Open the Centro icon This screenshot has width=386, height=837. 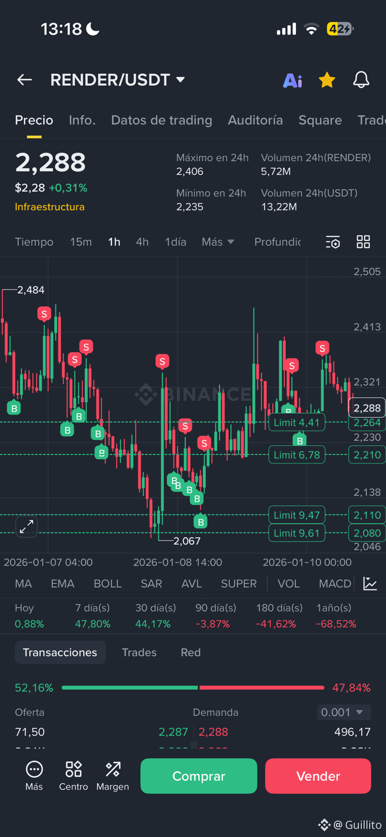(x=73, y=776)
